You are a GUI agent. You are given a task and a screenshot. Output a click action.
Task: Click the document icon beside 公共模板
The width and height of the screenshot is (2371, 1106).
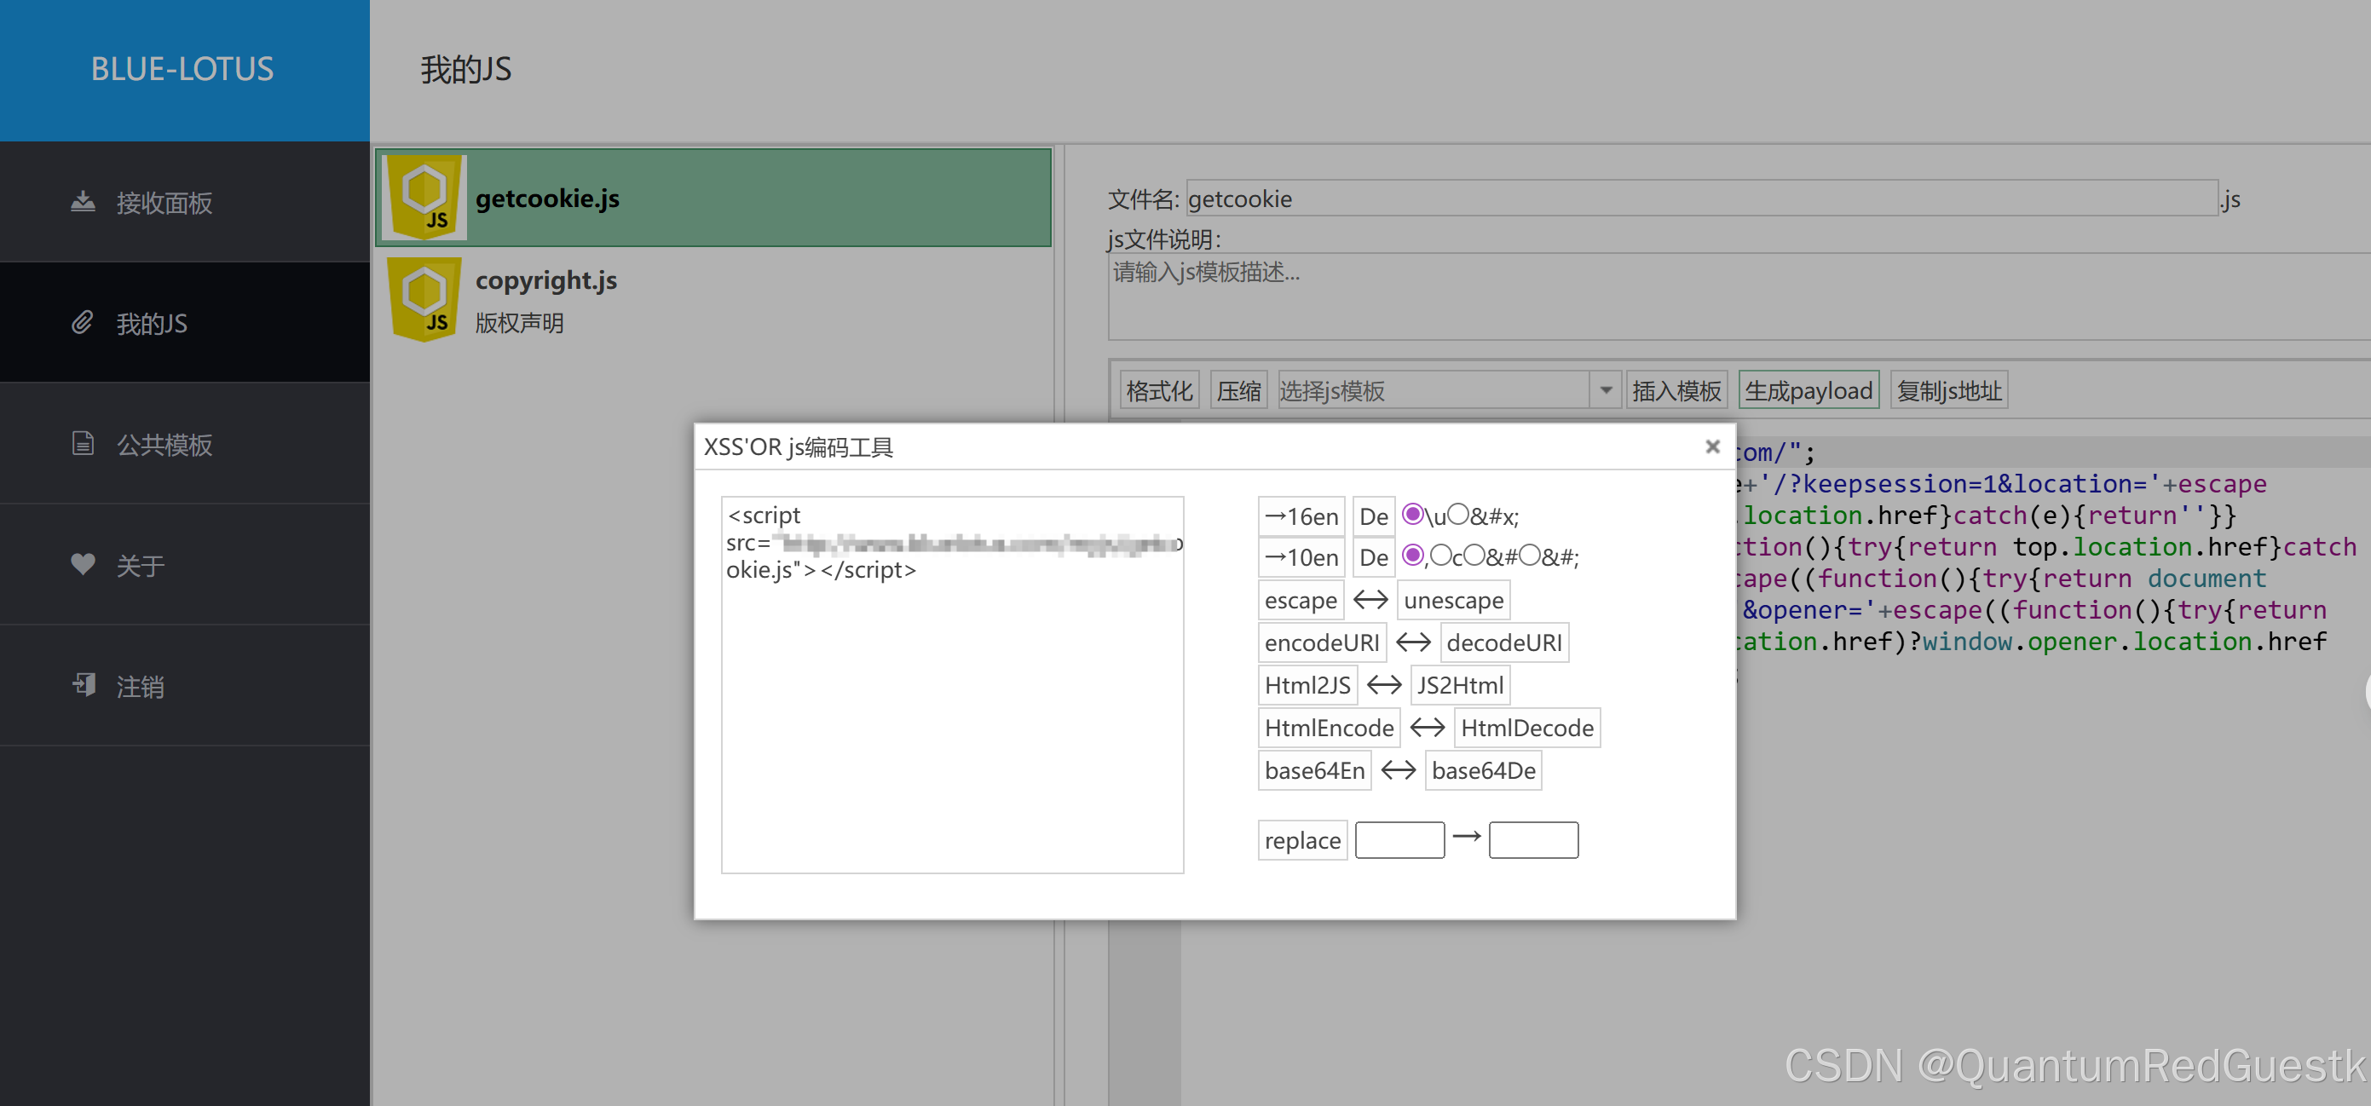83,443
